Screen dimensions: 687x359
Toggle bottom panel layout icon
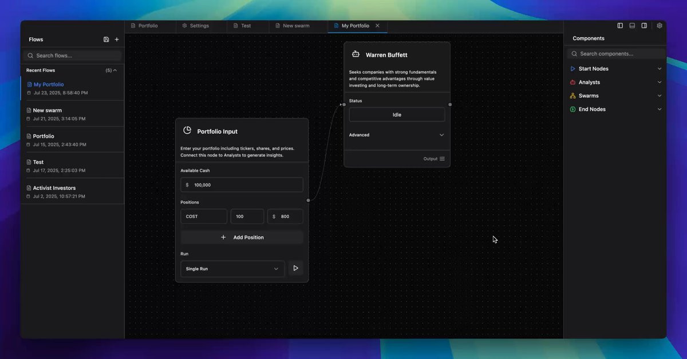[x=632, y=26]
